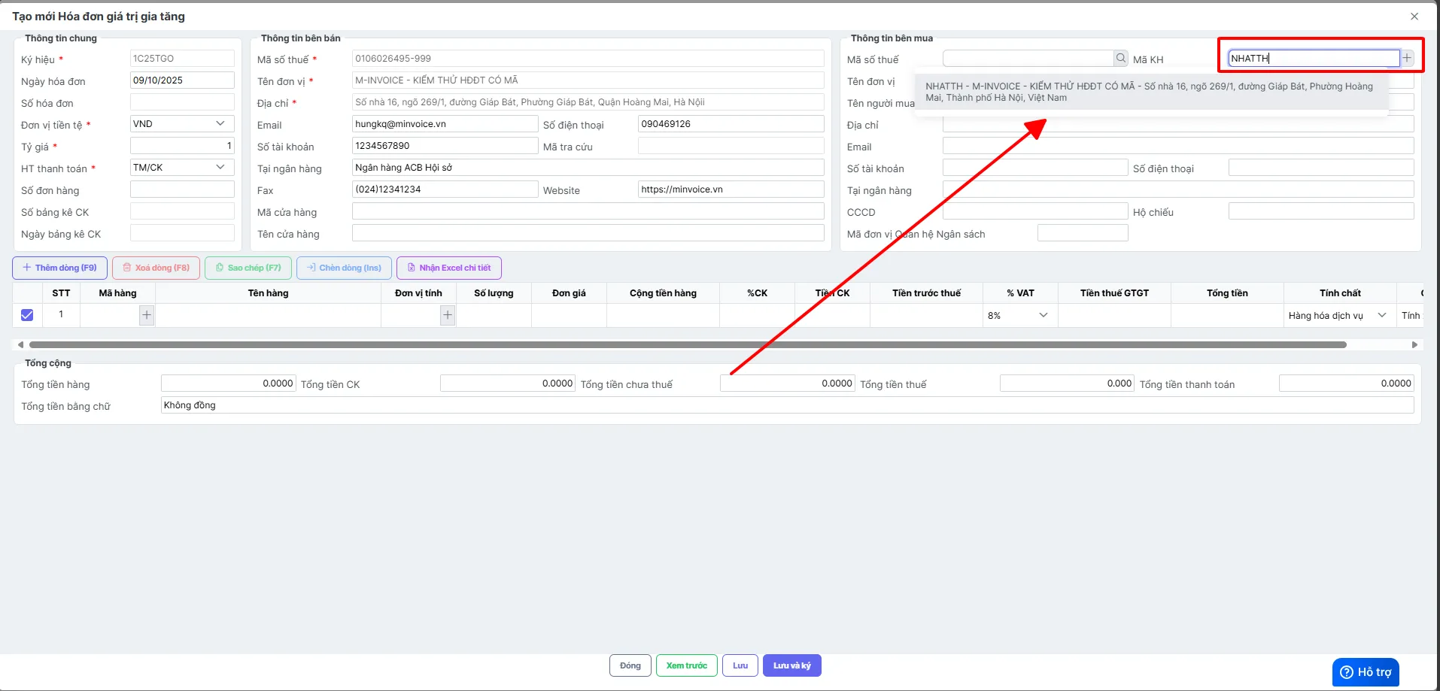Expand the Tính chất Hàng hóa dịch vụ dropdown
Image resolution: width=1440 pixels, height=691 pixels.
pyautogui.click(x=1337, y=316)
